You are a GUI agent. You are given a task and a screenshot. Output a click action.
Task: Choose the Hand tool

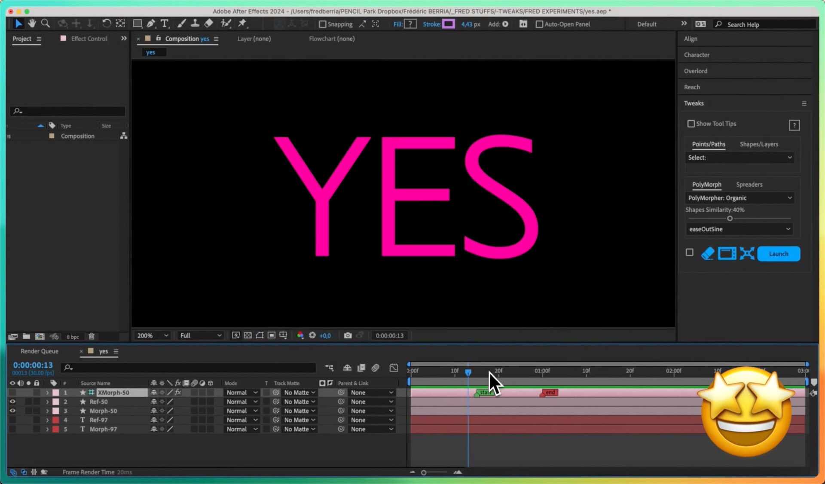coord(32,24)
